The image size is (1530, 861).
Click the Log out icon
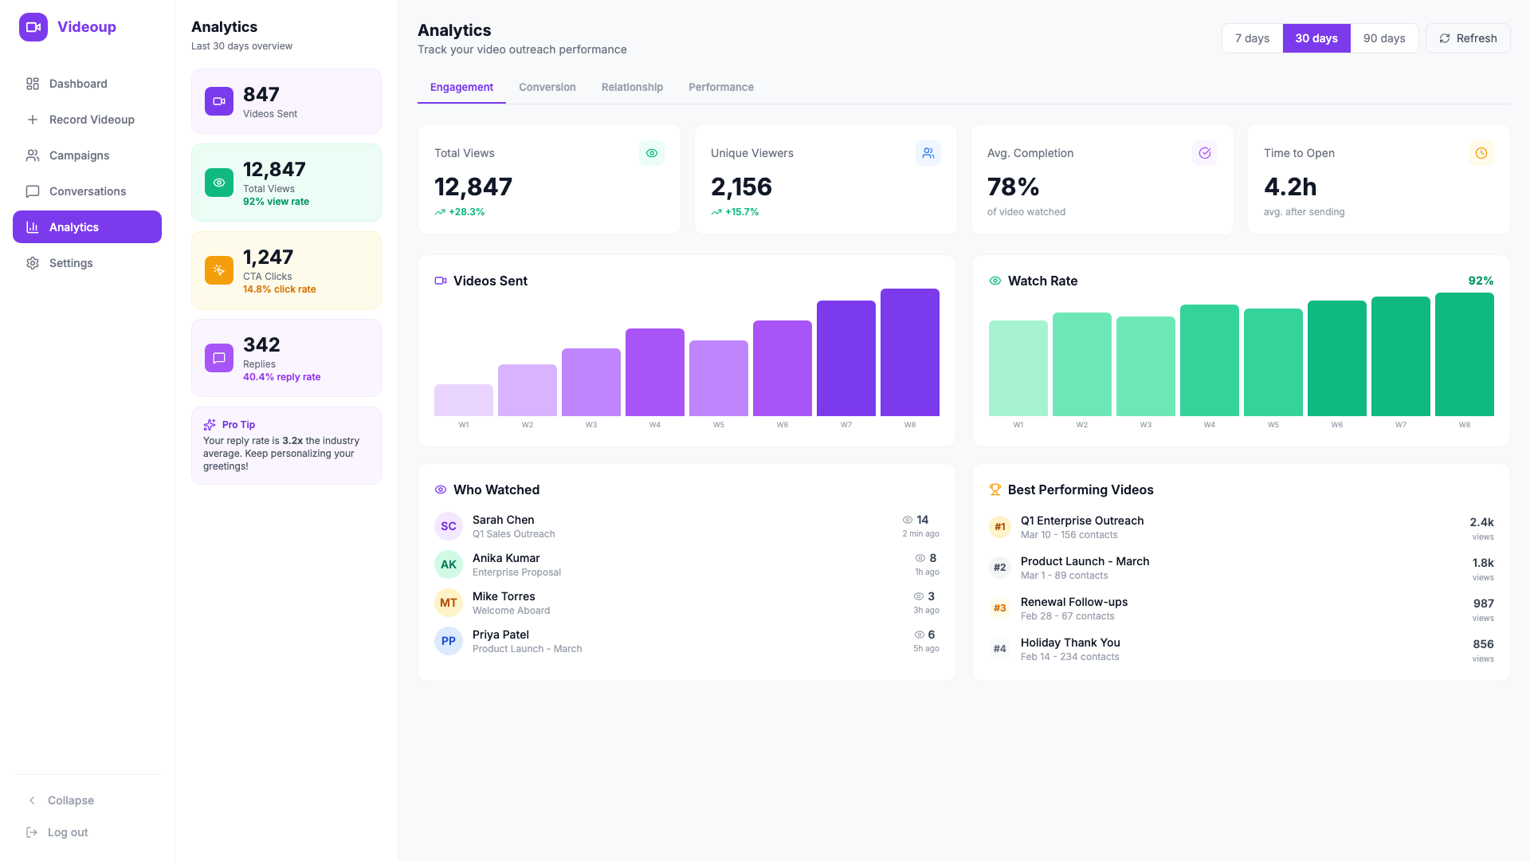coord(33,832)
